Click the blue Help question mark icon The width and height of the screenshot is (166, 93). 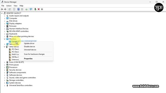coord(18,9)
